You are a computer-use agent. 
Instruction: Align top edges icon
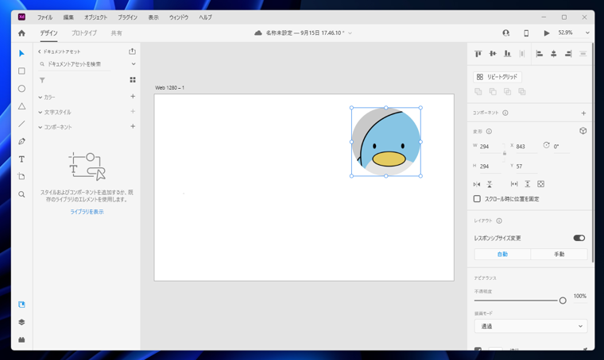tap(478, 54)
